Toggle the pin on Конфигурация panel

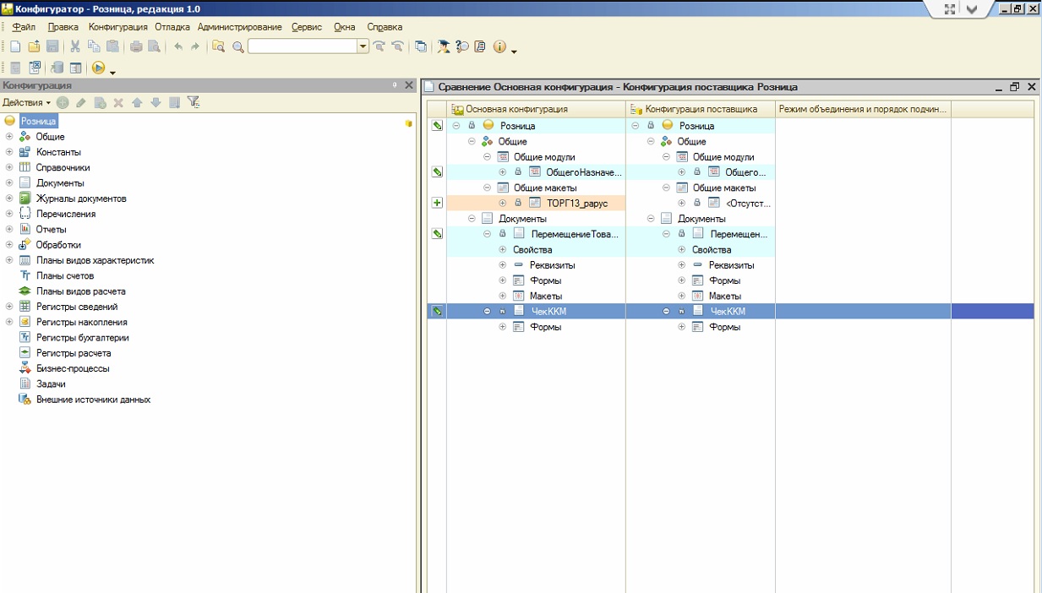click(395, 85)
